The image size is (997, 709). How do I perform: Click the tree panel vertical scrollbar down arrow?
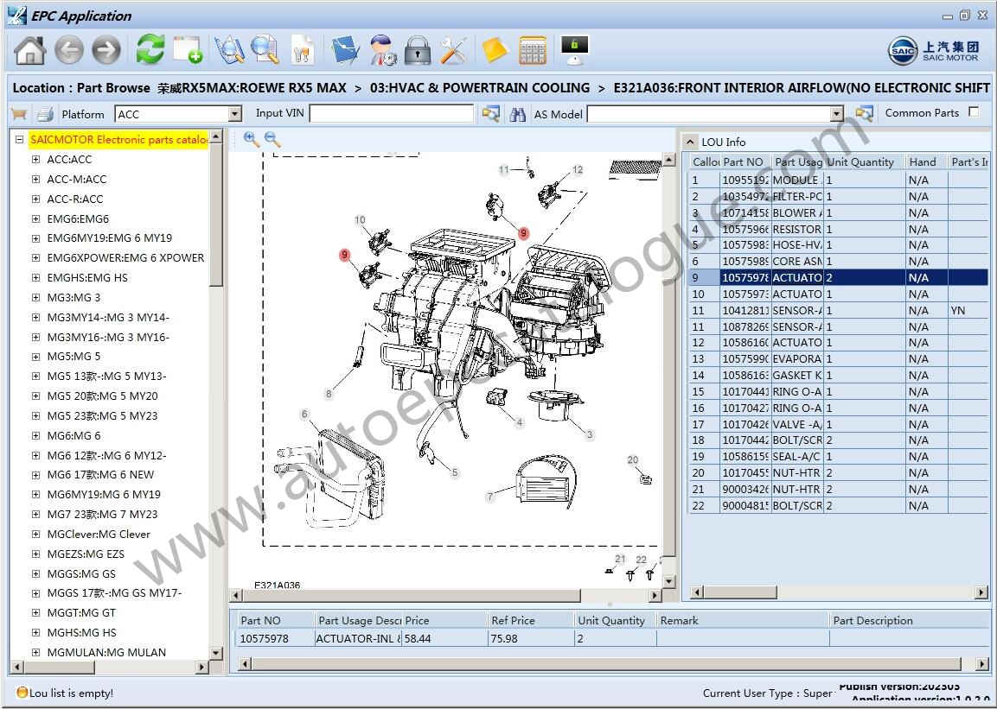tap(216, 653)
